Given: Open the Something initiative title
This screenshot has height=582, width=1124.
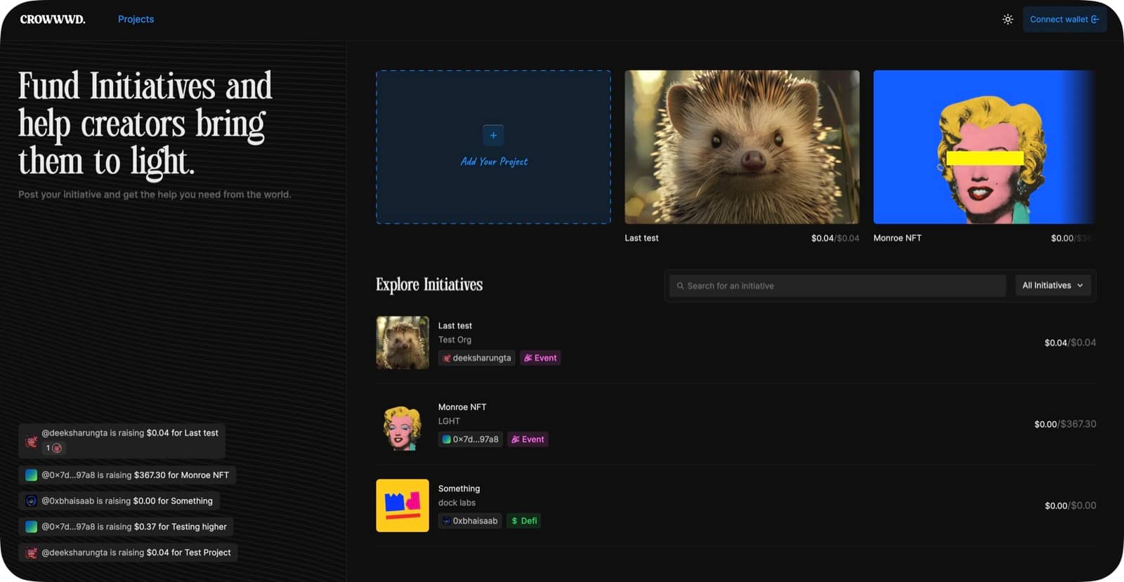Looking at the screenshot, I should pyautogui.click(x=459, y=489).
